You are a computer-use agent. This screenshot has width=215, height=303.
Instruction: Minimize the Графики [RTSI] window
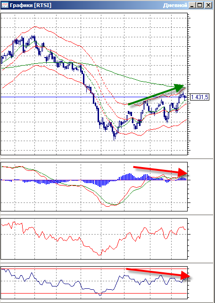(191, 5)
